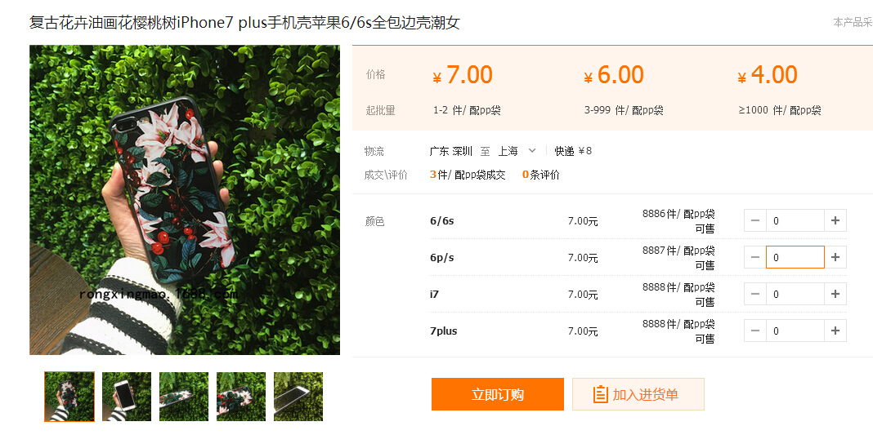Image resolution: width=873 pixels, height=435 pixels.
Task: Increase quantity for the 6/6s option
Action: coord(835,220)
